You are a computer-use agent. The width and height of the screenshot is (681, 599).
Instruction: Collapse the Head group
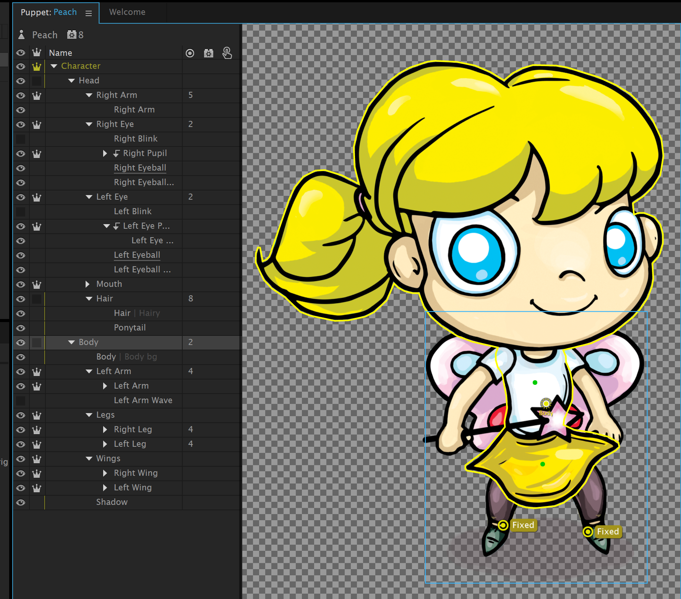pos(71,81)
